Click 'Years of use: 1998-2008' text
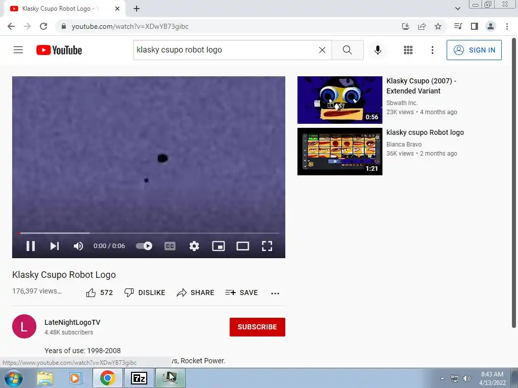Viewport: 518px width, 388px height. point(82,351)
